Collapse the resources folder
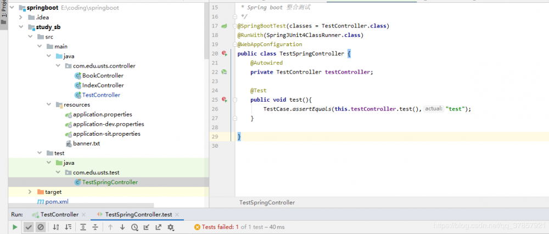 click(49, 104)
